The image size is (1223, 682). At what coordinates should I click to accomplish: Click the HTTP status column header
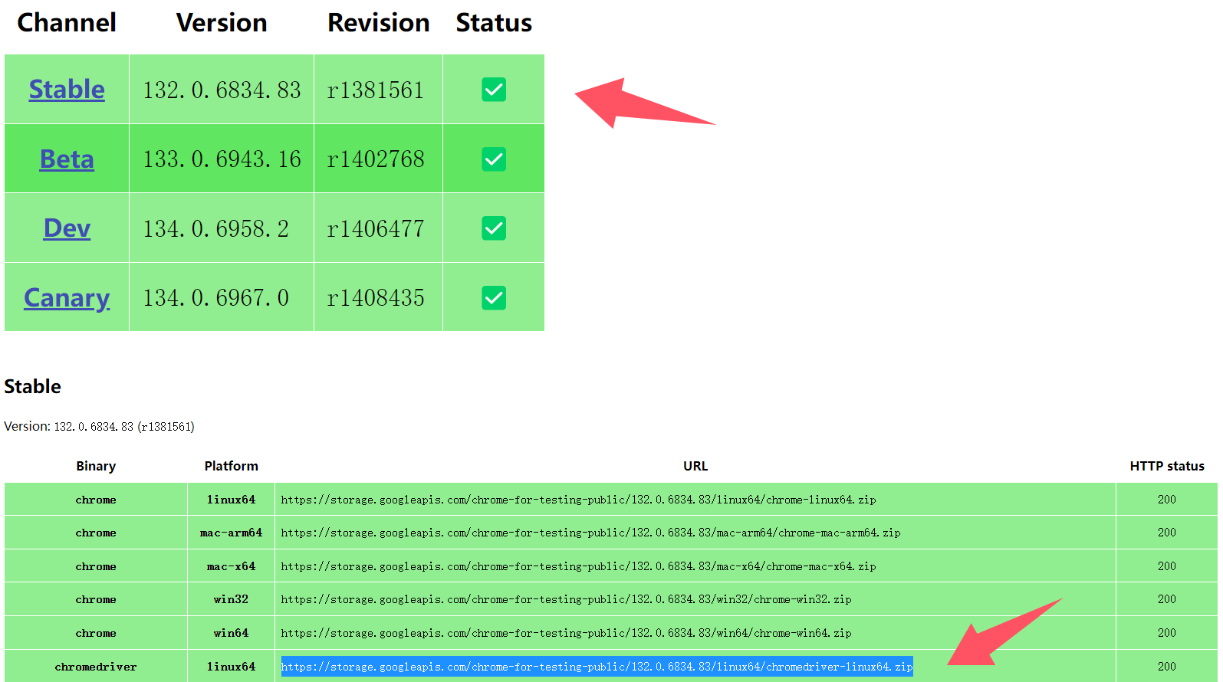(1167, 466)
